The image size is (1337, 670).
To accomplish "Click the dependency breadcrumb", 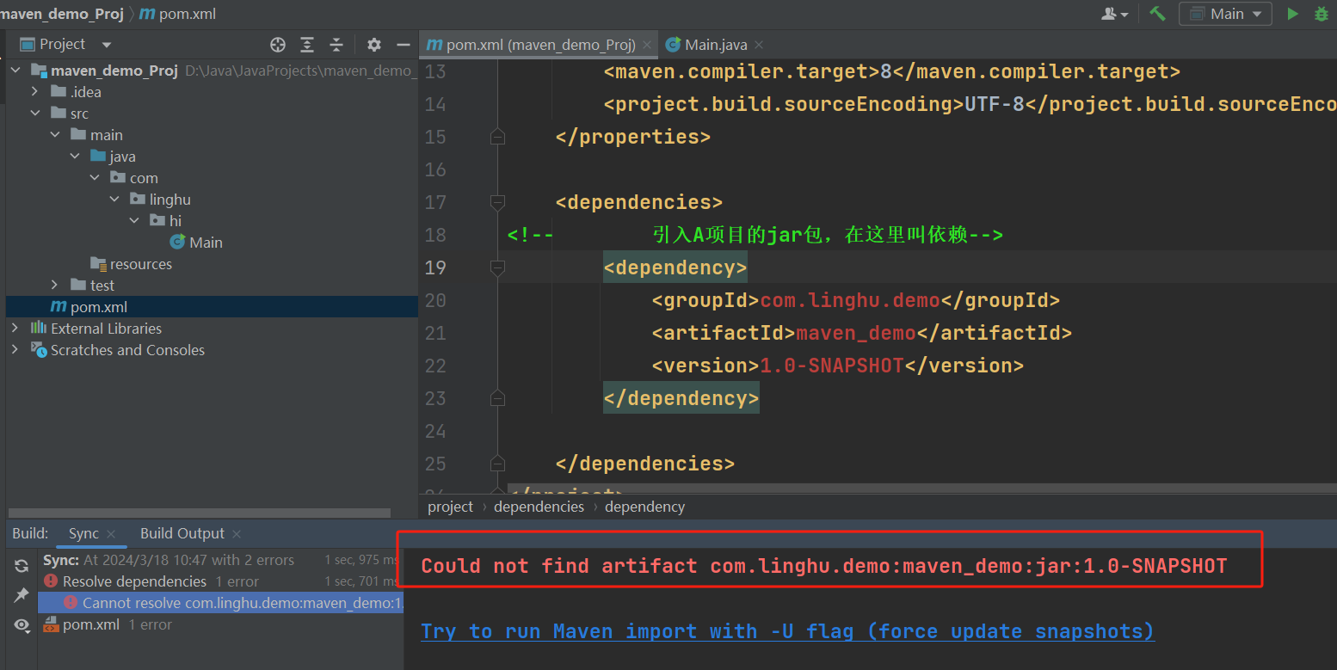I will click(x=644, y=507).
